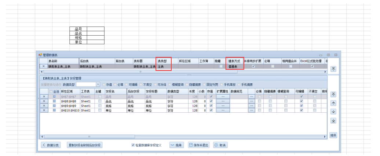Move the selected field down one row
The height and width of the screenshot is (156, 380).
(x=333, y=111)
